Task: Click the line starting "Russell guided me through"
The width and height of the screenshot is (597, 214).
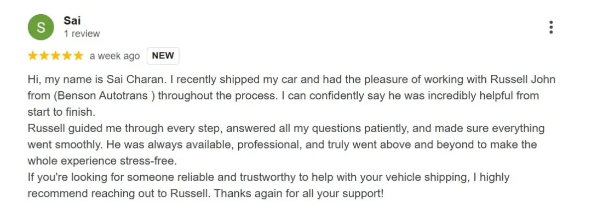Action: (x=286, y=129)
